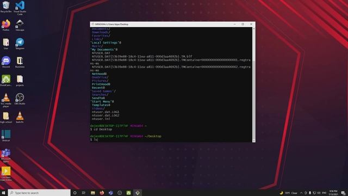Click the 'NTUSER.DAT' line in terminal
The height and width of the screenshot is (196, 348).
[101, 53]
